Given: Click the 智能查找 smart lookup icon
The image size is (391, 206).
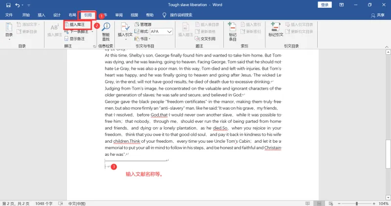Looking at the screenshot, I should 106,32.
